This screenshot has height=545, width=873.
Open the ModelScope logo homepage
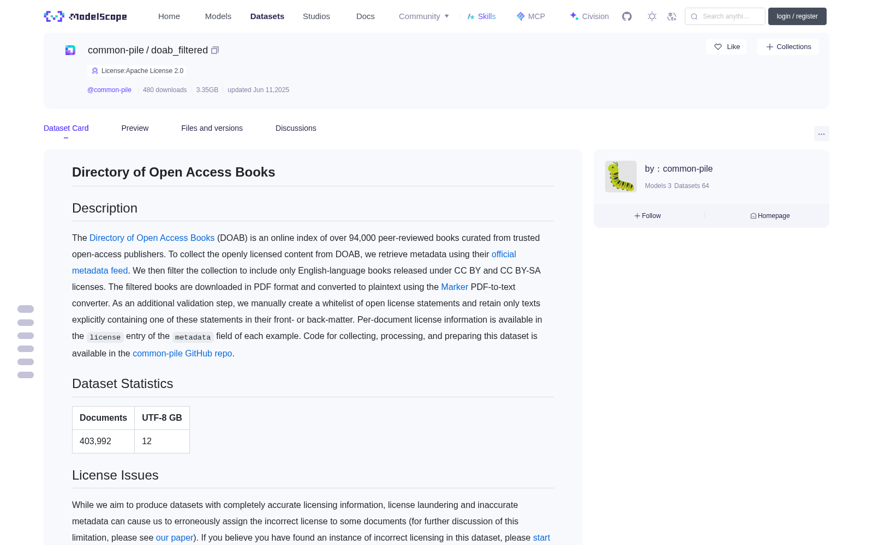click(x=86, y=16)
